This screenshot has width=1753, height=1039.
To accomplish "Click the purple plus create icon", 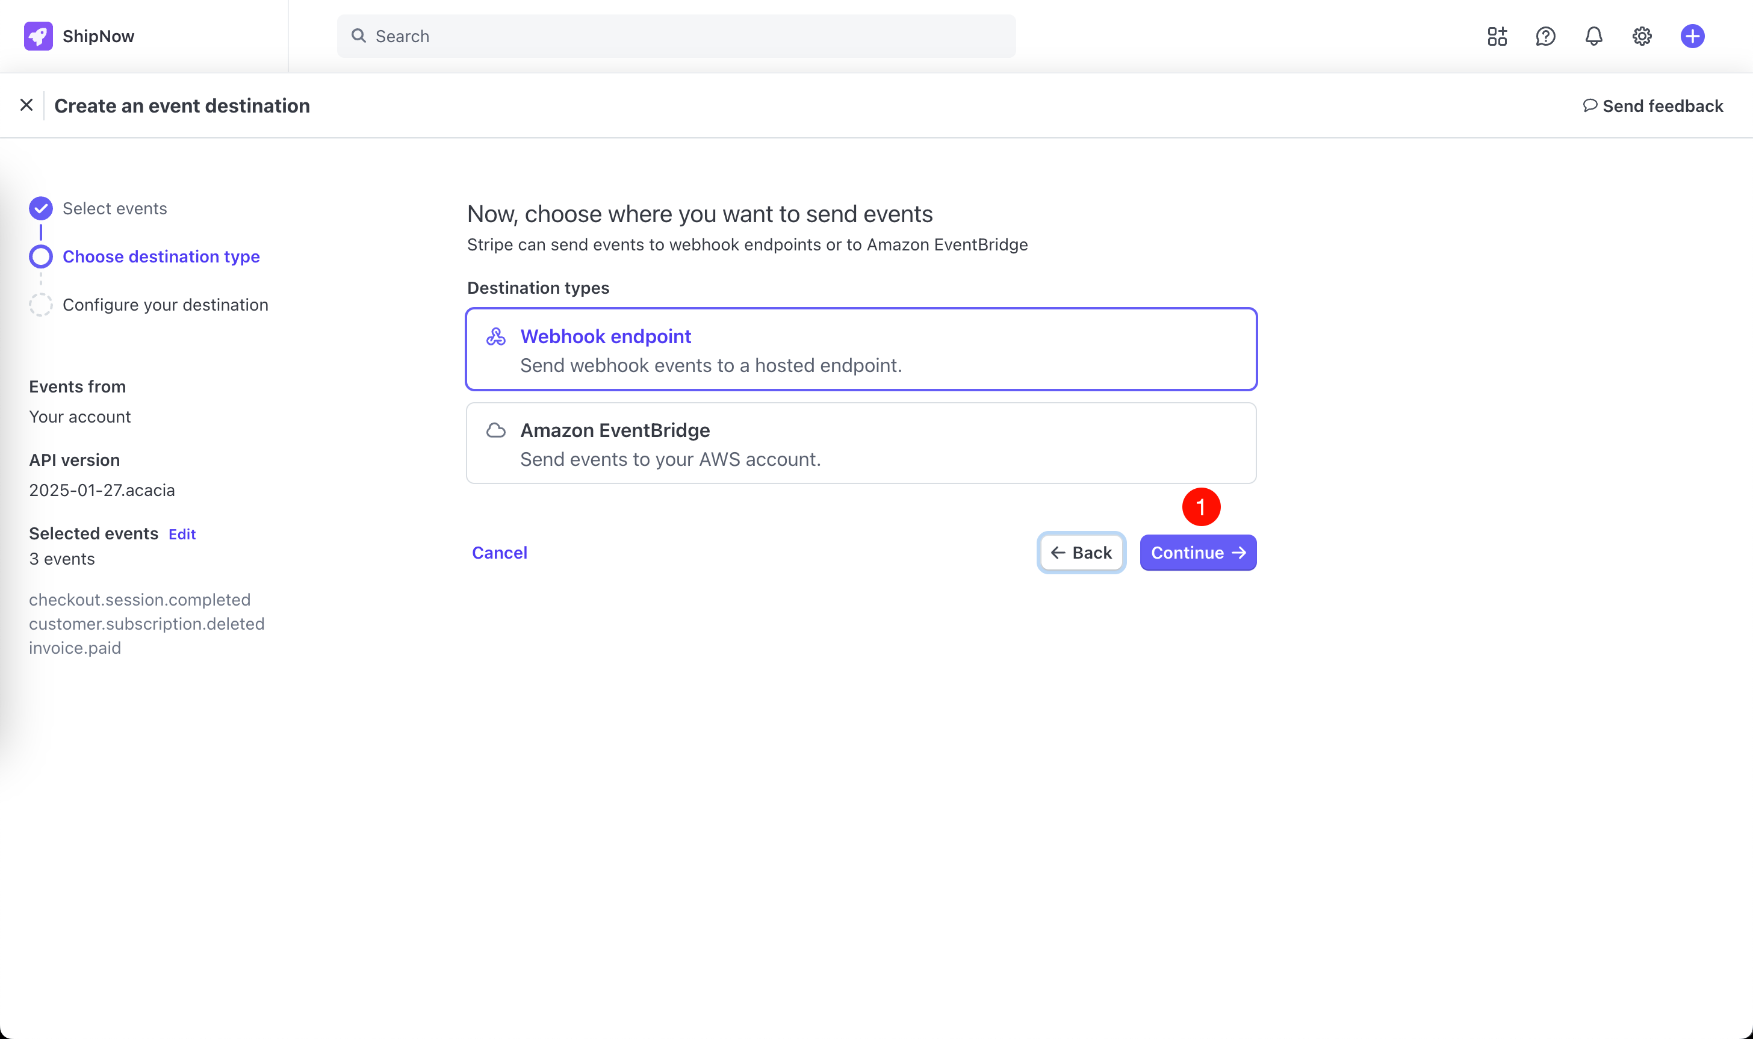I will pyautogui.click(x=1692, y=36).
